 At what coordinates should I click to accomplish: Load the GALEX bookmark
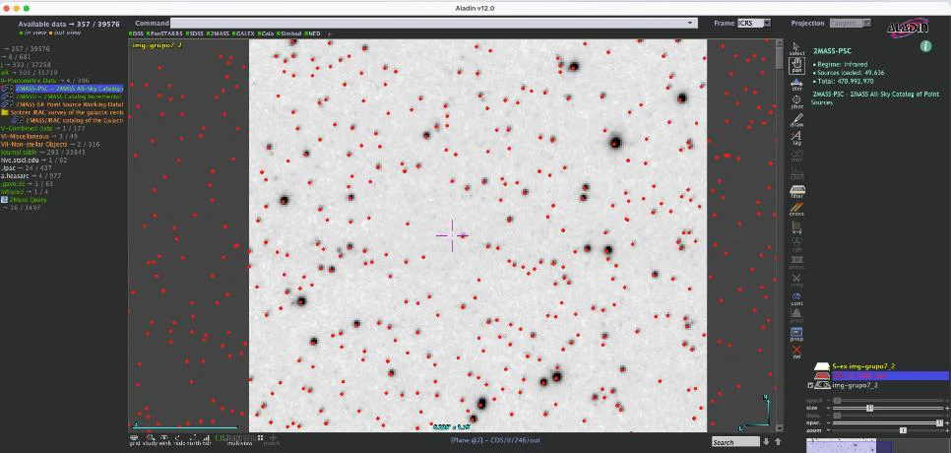243,33
